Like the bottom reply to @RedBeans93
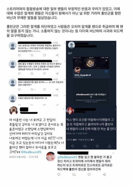The height and width of the screenshot is (187, 132). (x=89, y=175)
